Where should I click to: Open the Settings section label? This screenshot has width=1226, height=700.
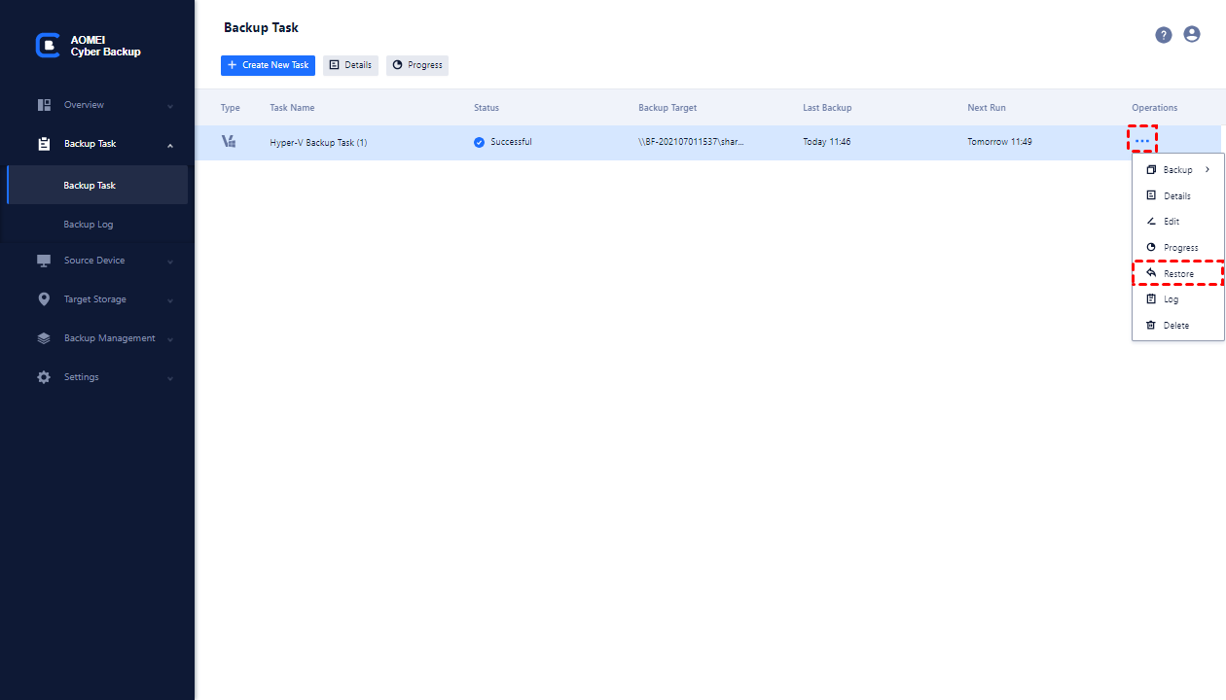click(82, 377)
